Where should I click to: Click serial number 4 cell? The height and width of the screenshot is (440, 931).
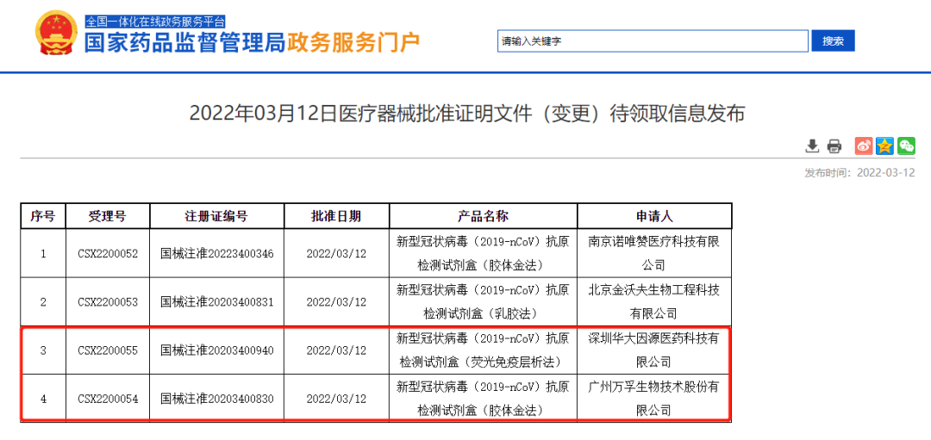[x=43, y=399]
